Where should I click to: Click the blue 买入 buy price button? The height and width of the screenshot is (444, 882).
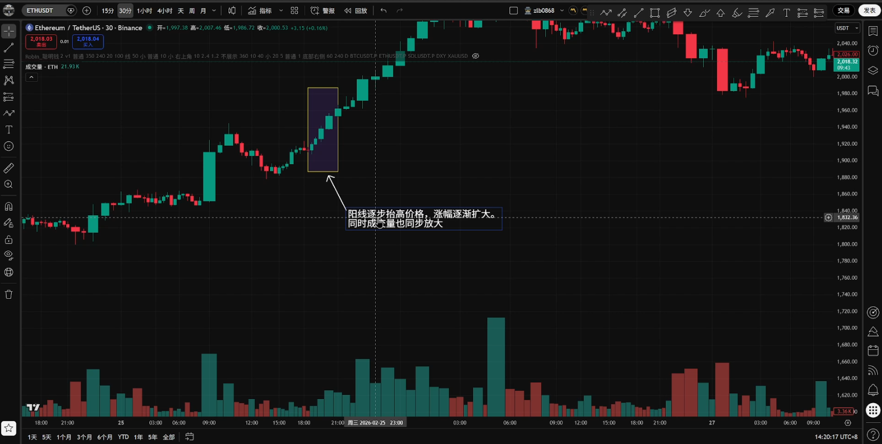point(88,41)
